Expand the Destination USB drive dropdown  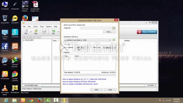click(x=110, y=40)
